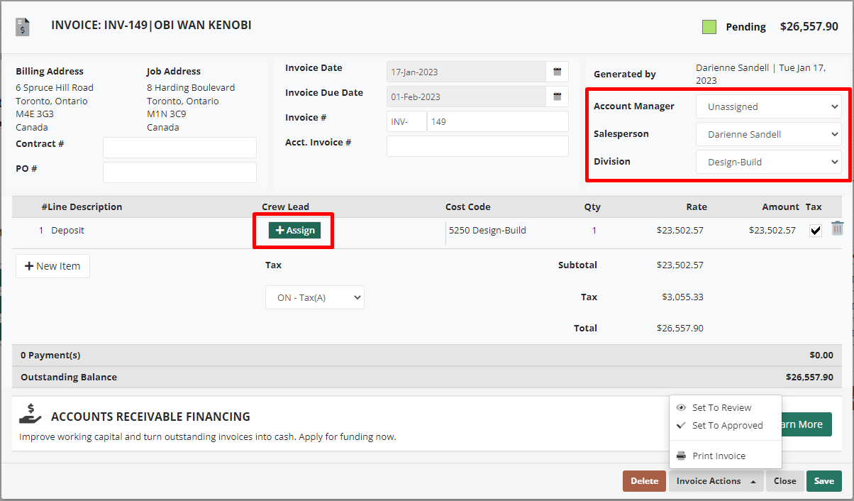Click the printer icon beside Print Invoice
The image size is (854, 501).
pos(681,455)
